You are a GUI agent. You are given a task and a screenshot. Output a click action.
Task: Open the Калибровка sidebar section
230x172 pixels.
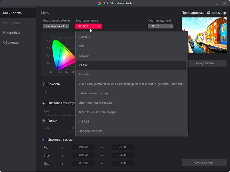18,13
